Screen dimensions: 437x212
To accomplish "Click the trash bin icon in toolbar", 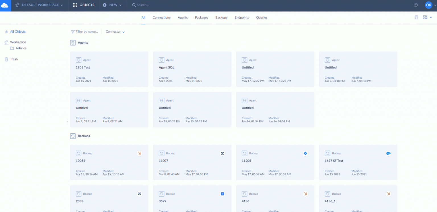I will click(416, 17).
